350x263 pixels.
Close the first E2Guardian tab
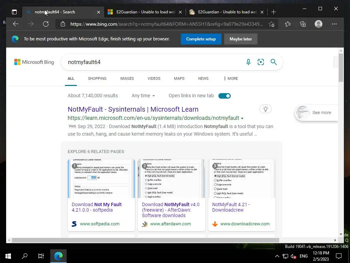[x=180, y=12]
